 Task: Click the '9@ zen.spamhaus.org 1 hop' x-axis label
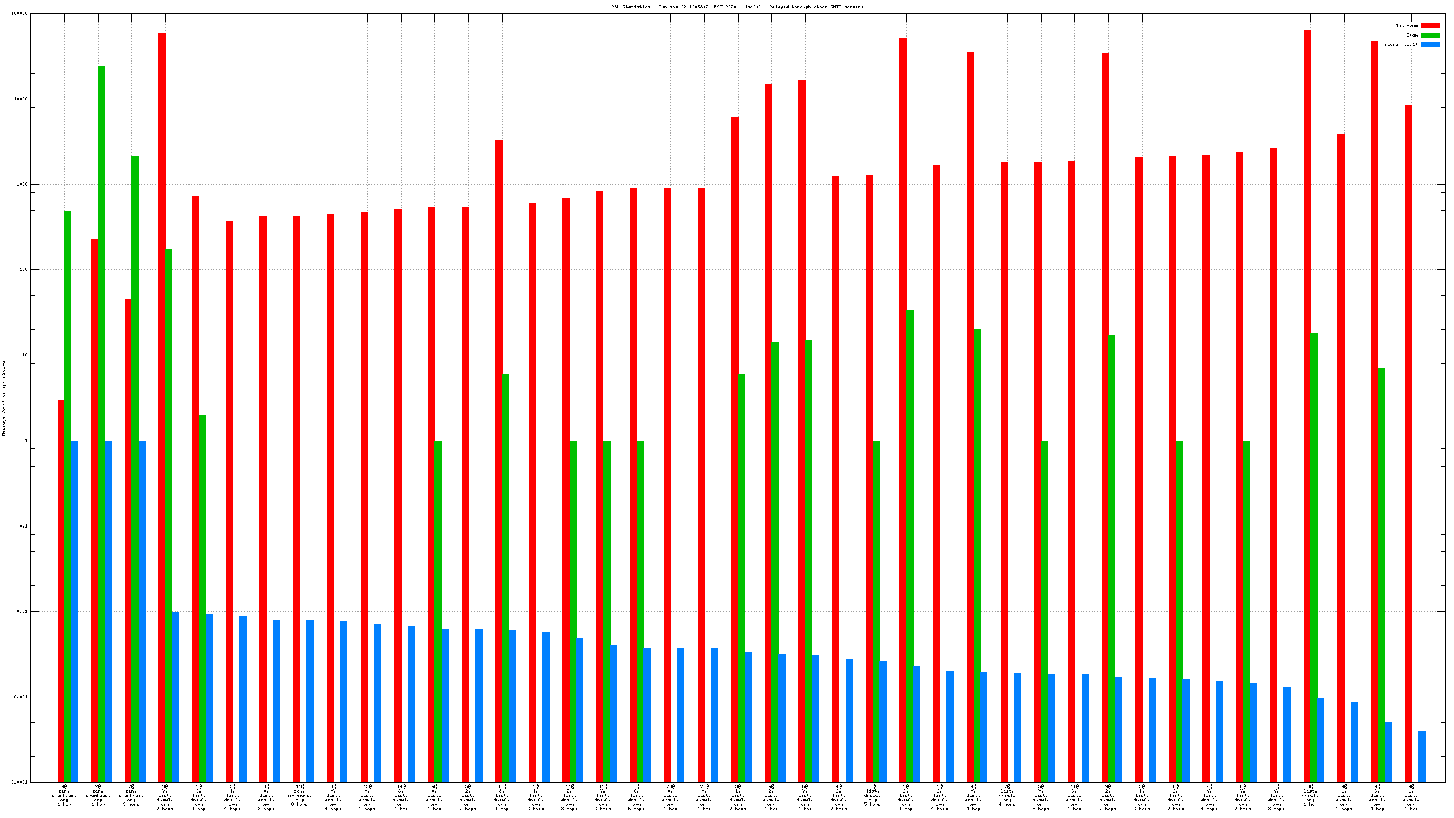coord(64,796)
